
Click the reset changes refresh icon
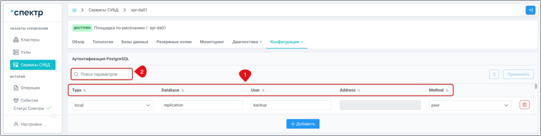494,74
